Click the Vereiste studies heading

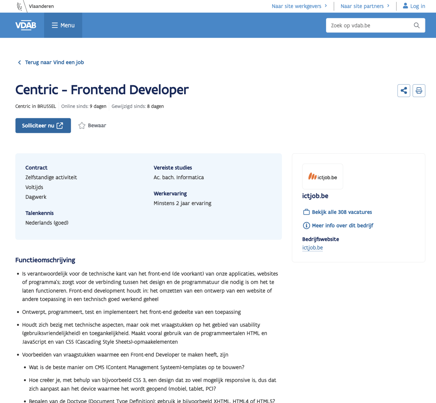coord(173,168)
